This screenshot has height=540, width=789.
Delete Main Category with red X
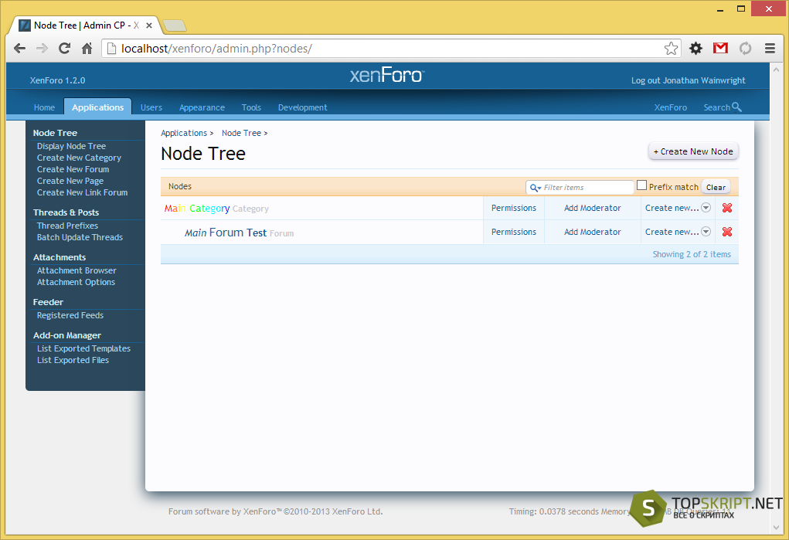(727, 208)
